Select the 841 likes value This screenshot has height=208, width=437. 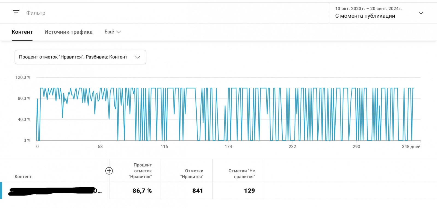coord(197,191)
